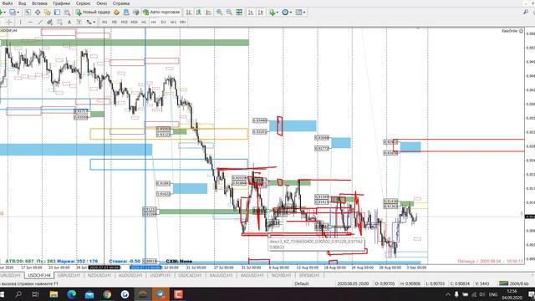Switch timeframe to MN

tap(183, 22)
